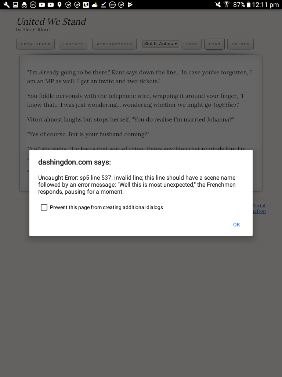
Task: Tap the muted sound status icon
Action: (x=218, y=4)
